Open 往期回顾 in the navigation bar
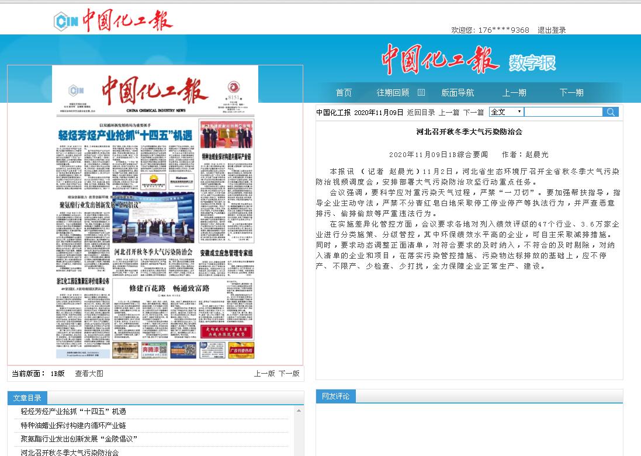This screenshot has width=641, height=456. (x=393, y=93)
